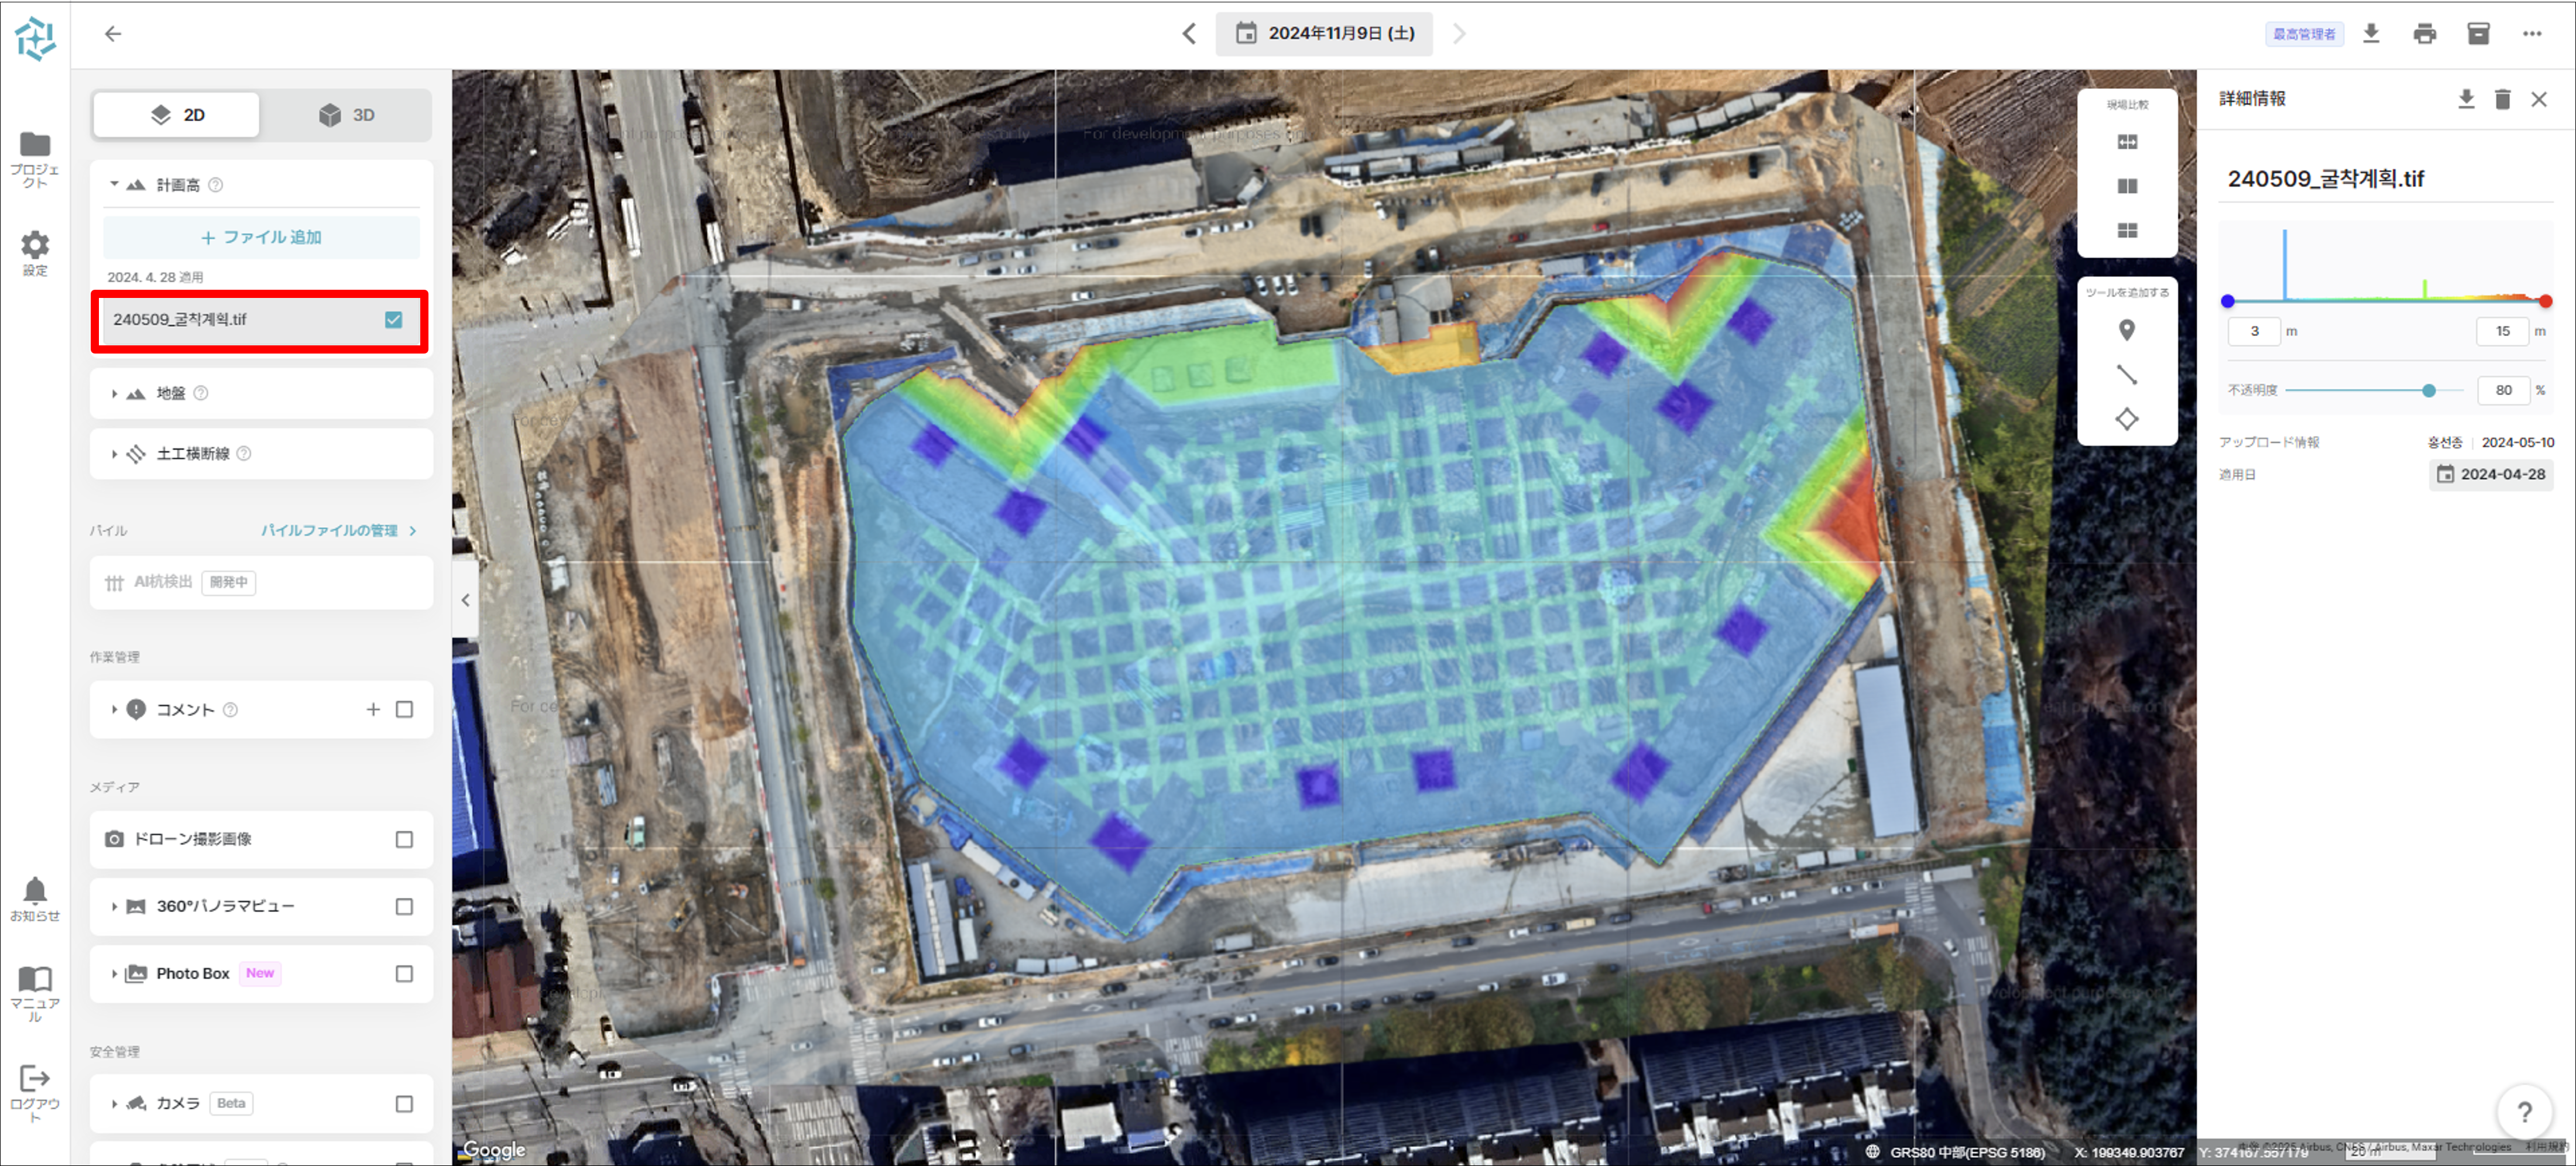
Task: Open the notifications bell
Action: coord(35,890)
